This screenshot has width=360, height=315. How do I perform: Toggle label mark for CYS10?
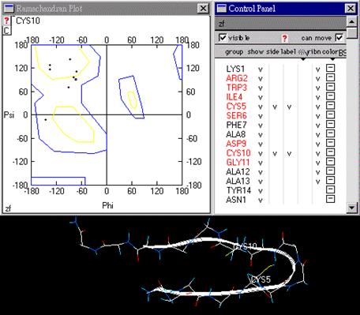tap(289, 154)
